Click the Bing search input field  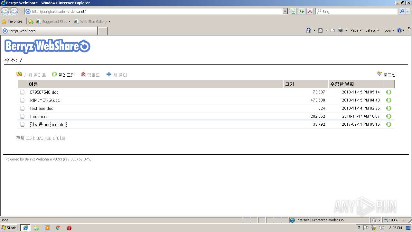[x=356, y=11]
